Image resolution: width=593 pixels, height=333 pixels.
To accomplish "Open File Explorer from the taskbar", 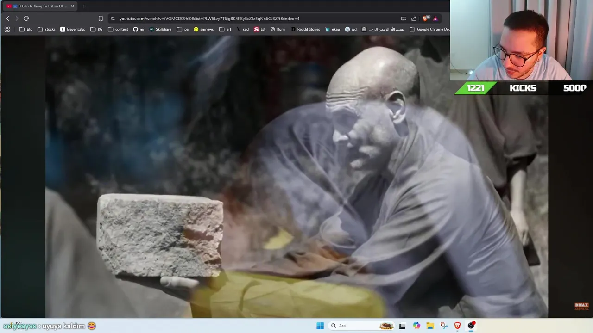I will [430, 326].
